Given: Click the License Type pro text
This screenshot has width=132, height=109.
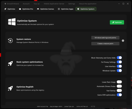Looking at the screenshot, I should pyautogui.click(x=69, y=106).
